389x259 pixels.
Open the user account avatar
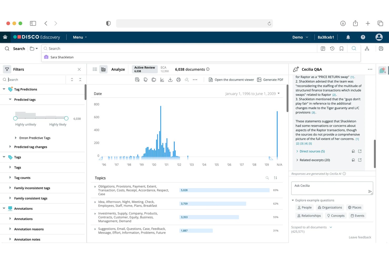click(379, 37)
